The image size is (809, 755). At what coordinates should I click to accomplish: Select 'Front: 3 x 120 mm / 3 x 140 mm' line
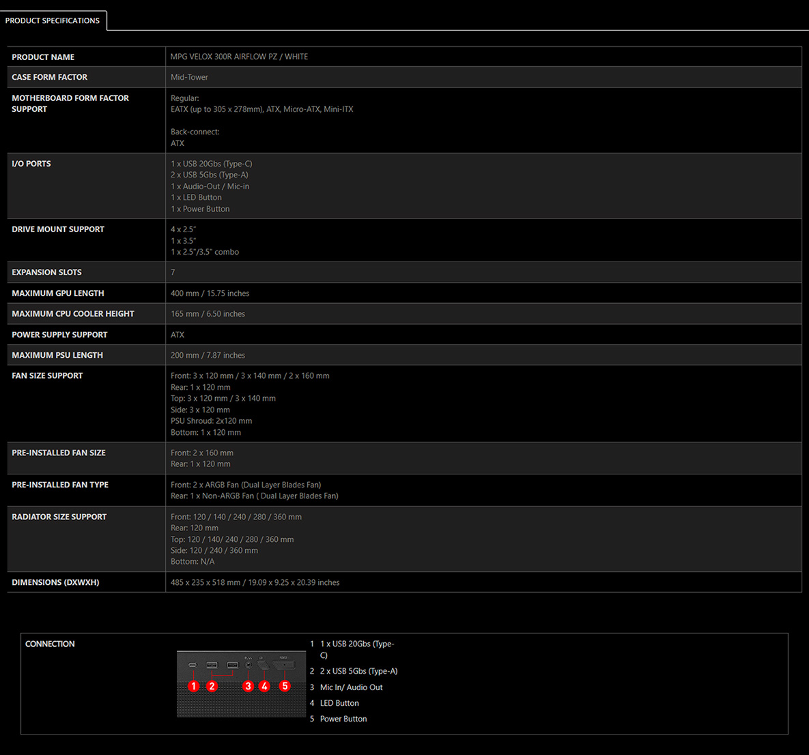250,376
